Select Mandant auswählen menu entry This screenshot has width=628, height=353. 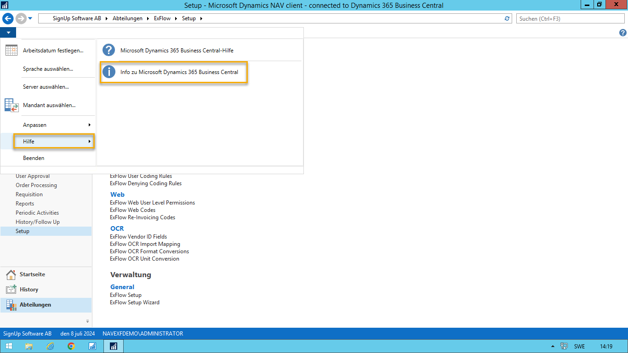[x=49, y=105]
